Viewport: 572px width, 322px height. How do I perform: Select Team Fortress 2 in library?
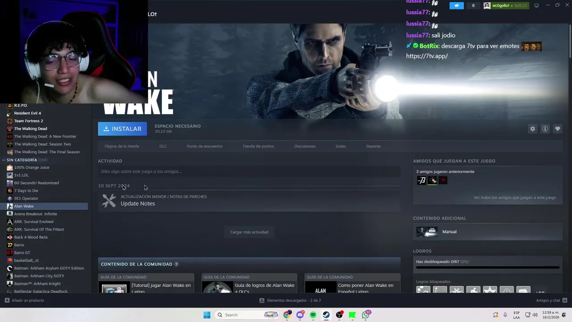(29, 121)
